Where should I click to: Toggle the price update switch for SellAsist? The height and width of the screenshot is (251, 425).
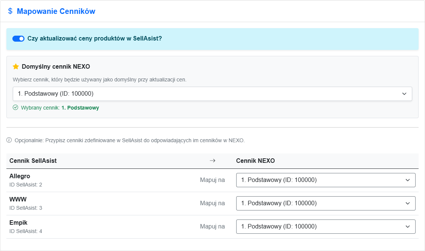point(18,39)
